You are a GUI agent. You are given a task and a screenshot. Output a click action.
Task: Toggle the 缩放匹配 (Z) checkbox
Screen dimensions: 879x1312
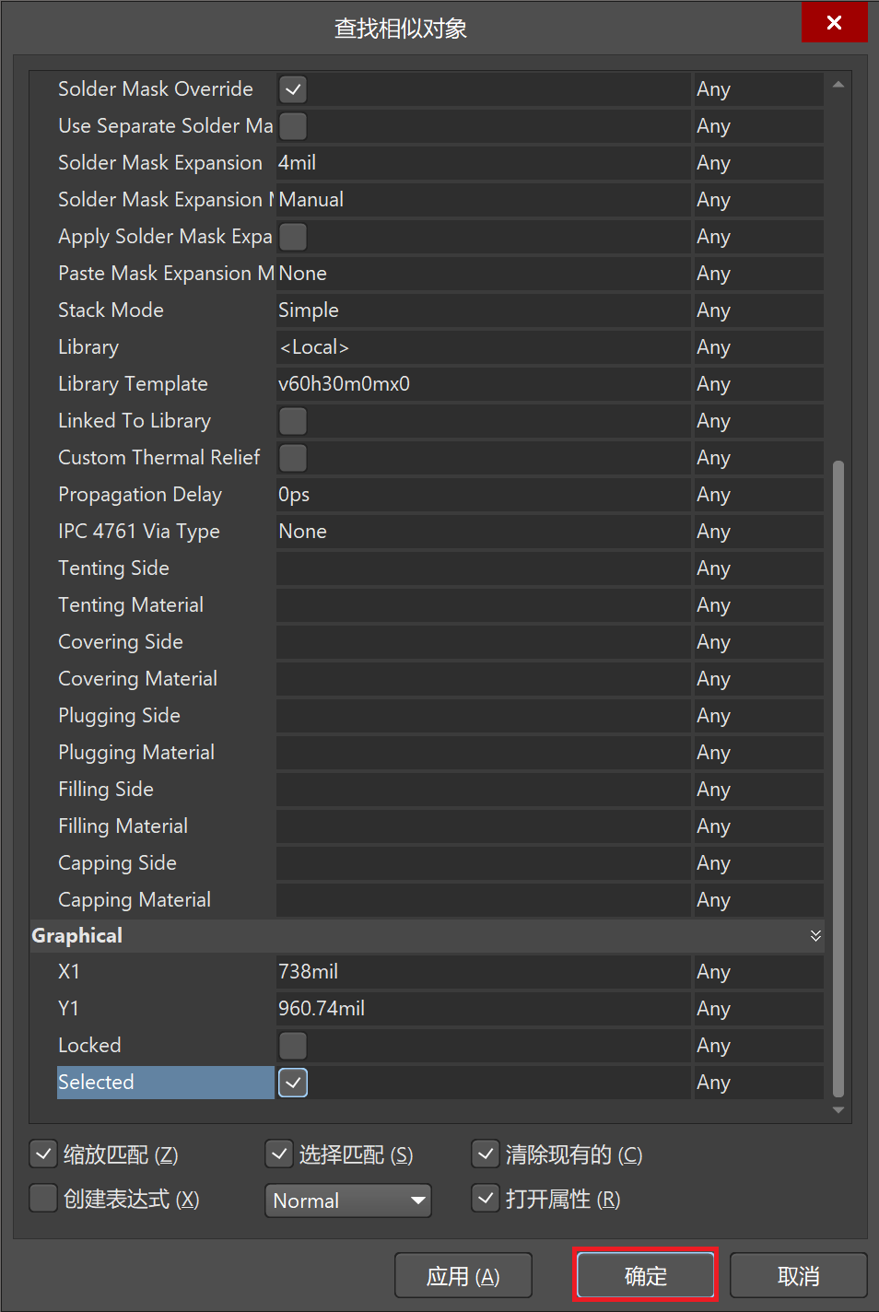(44, 1154)
